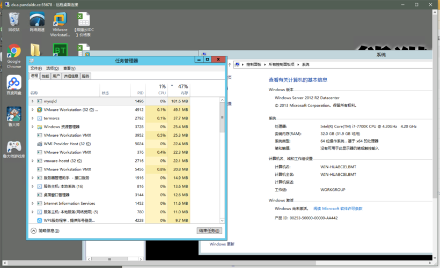Click the remote desktop connection title icon
440x268 pixels.
7,4
